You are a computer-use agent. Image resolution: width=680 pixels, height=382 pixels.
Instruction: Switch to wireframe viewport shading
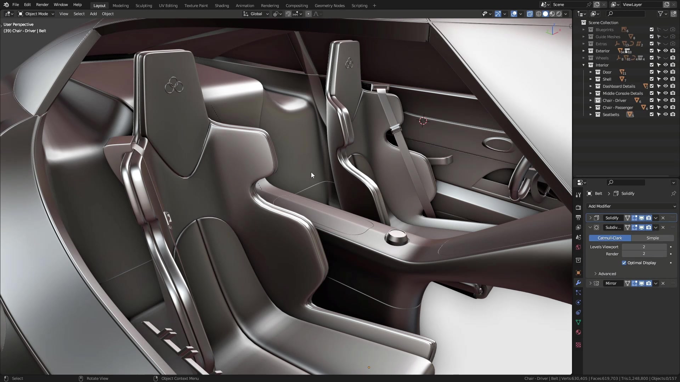(x=539, y=14)
